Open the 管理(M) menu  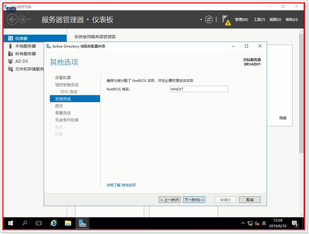[x=241, y=19]
